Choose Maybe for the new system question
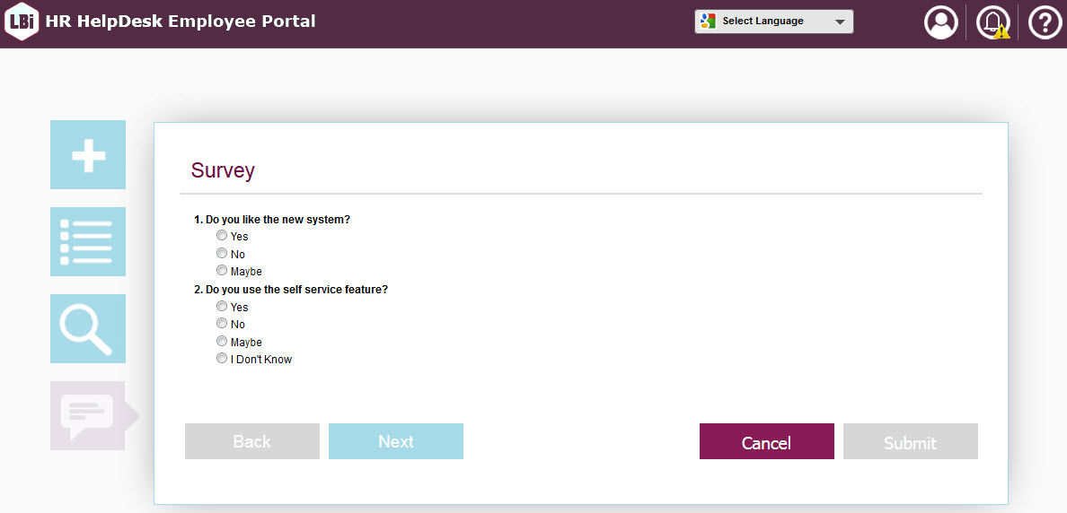 [222, 271]
